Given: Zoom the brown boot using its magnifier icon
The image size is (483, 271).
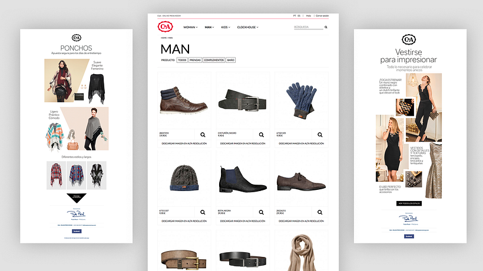Looking at the screenshot, I should click(203, 135).
